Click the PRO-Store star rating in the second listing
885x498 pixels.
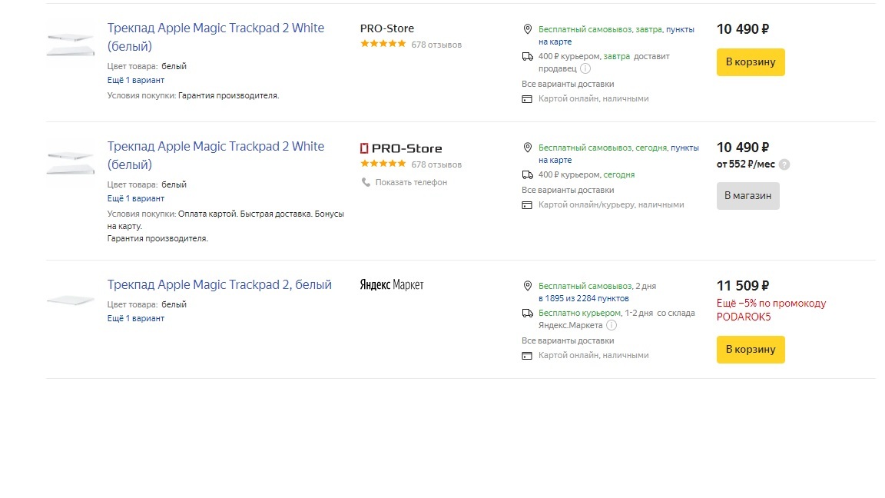click(x=383, y=164)
